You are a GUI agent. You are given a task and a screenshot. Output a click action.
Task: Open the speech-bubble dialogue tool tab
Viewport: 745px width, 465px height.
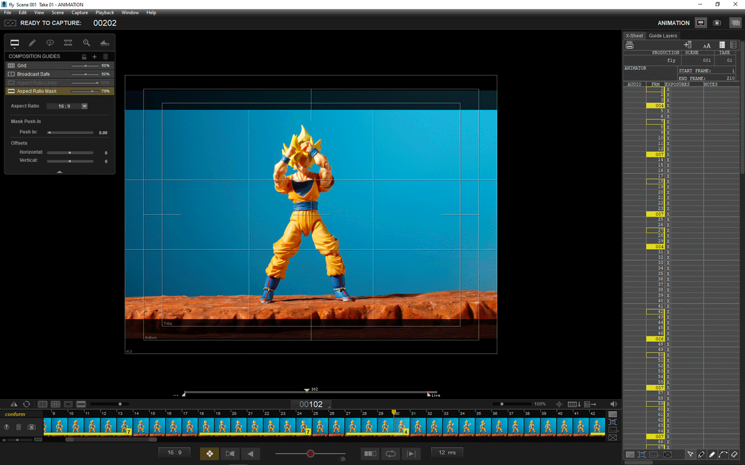pyautogui.click(x=50, y=43)
